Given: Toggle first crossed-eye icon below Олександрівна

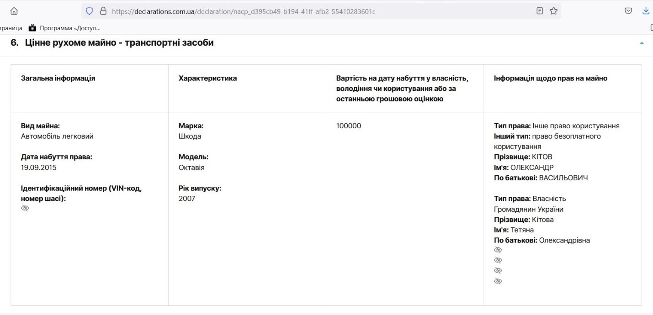Looking at the screenshot, I should [x=498, y=250].
